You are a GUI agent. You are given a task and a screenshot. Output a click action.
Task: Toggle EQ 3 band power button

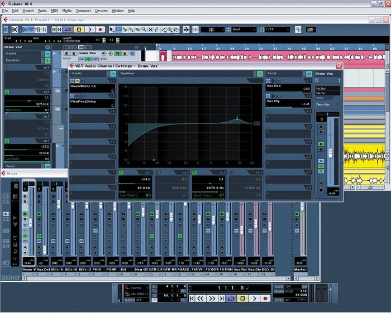(x=194, y=172)
